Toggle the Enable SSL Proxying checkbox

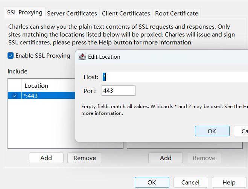click(11, 56)
